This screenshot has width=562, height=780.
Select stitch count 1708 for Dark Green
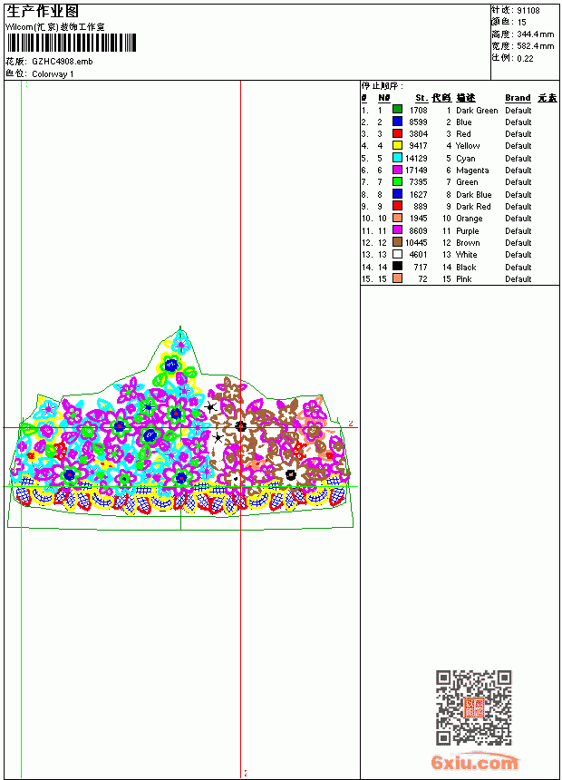click(418, 110)
